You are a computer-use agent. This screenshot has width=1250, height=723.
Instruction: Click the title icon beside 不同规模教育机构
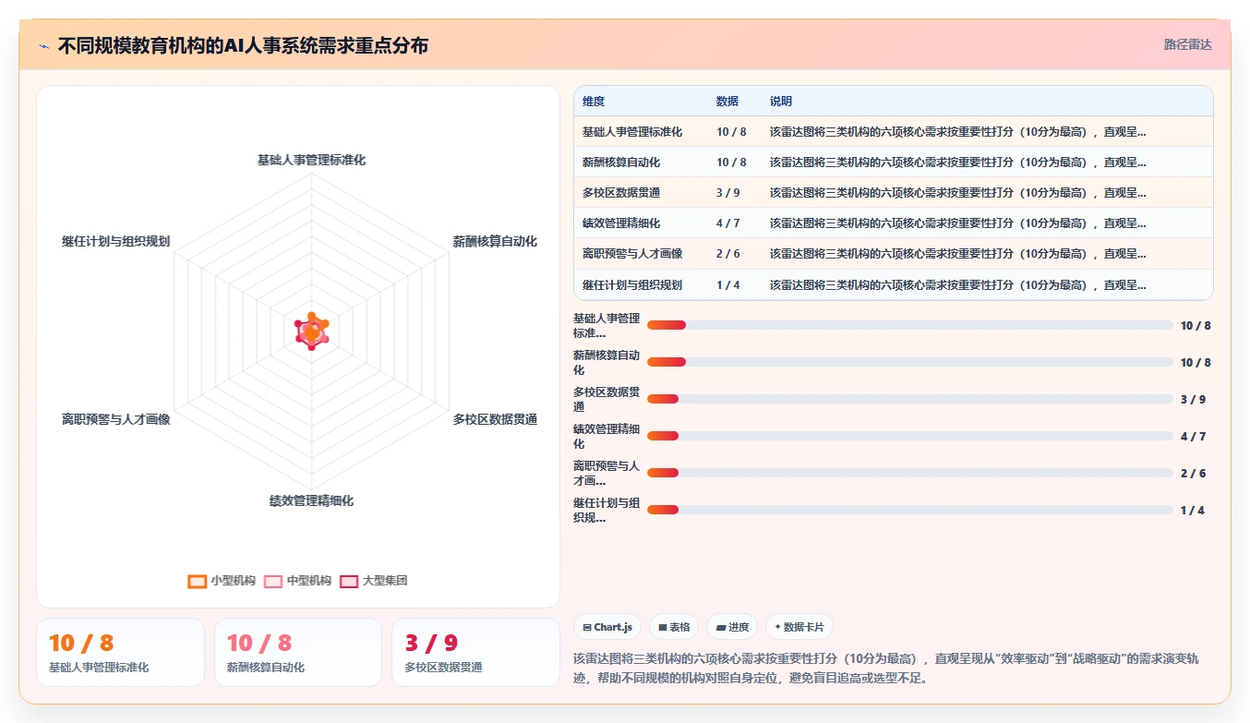coord(44,46)
